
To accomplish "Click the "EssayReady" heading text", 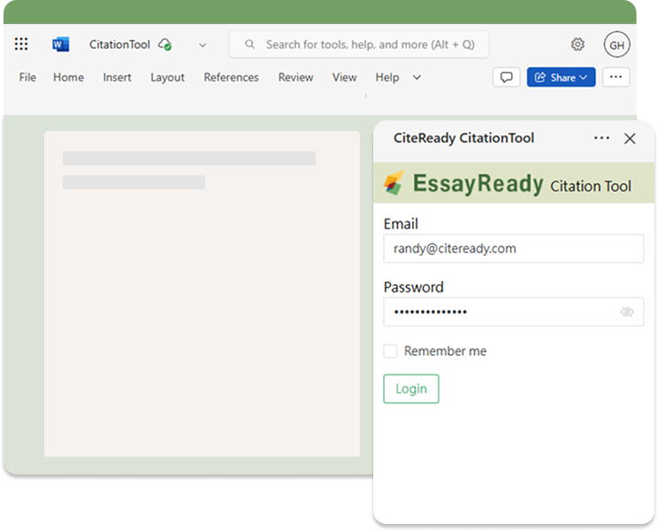I will 478,183.
